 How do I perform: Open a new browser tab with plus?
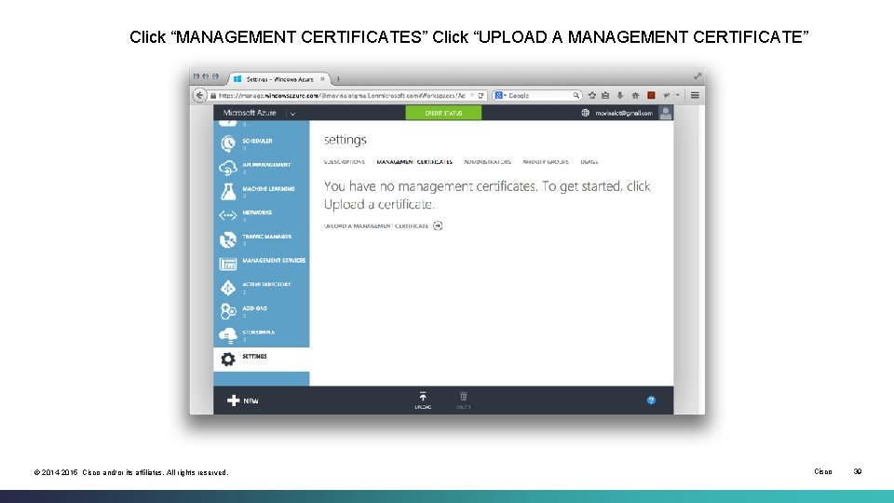(x=338, y=79)
